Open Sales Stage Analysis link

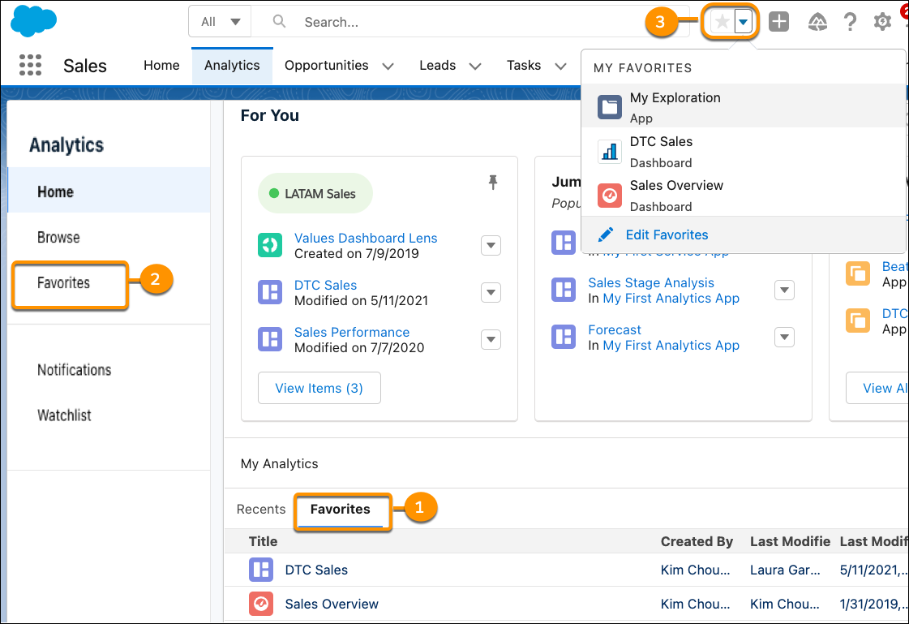click(651, 282)
